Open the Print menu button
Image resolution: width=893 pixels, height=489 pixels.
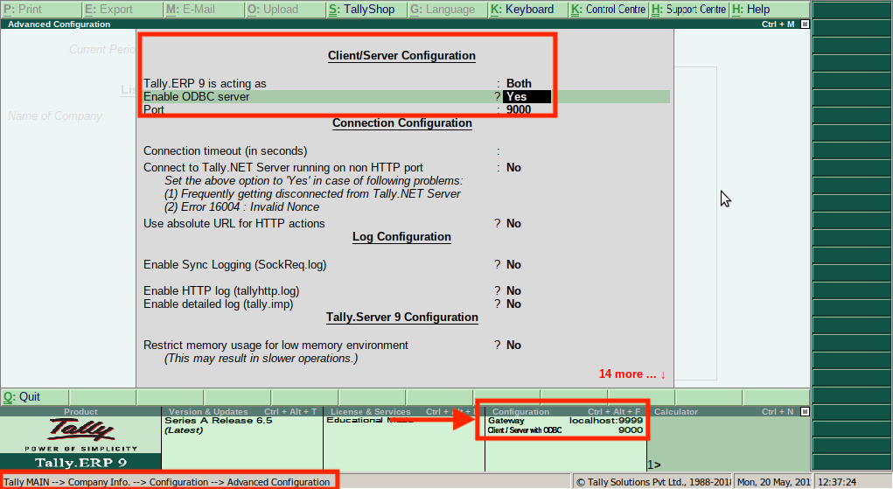click(x=40, y=9)
